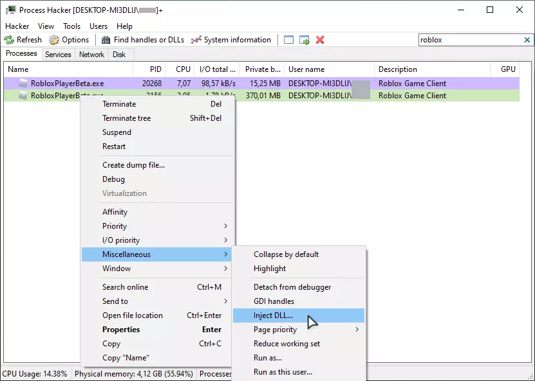The width and height of the screenshot is (535, 381).
Task: Sort by I/O total column header
Action: 217,69
